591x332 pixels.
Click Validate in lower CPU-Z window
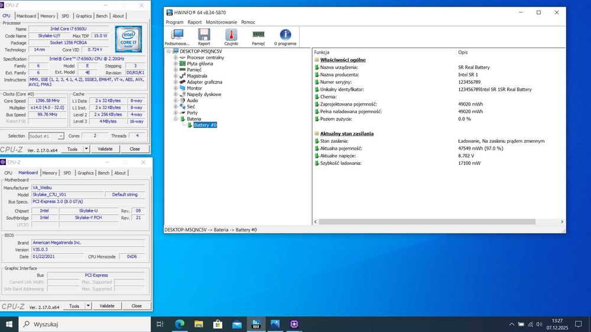107,305
